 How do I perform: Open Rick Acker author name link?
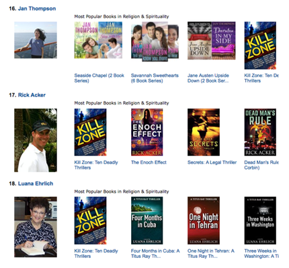32,95
